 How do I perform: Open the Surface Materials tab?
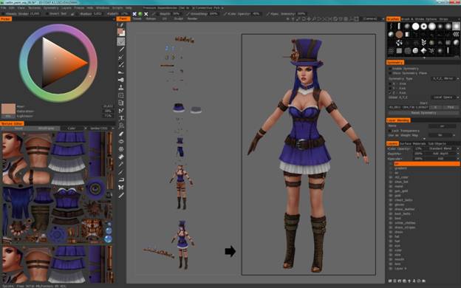click(x=413, y=144)
